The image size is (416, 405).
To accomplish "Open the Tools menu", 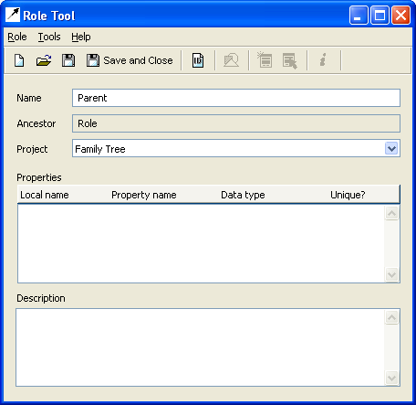I will coord(49,37).
